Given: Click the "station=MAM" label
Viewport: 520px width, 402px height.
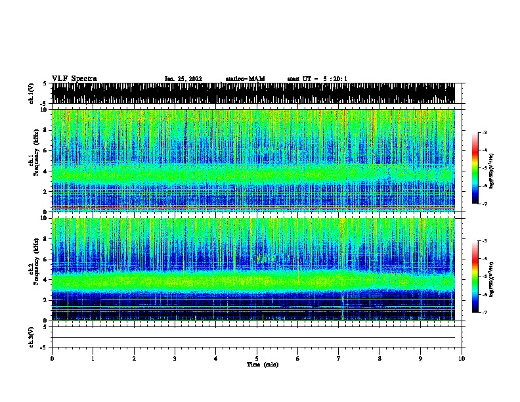Looking at the screenshot, I should [245, 79].
